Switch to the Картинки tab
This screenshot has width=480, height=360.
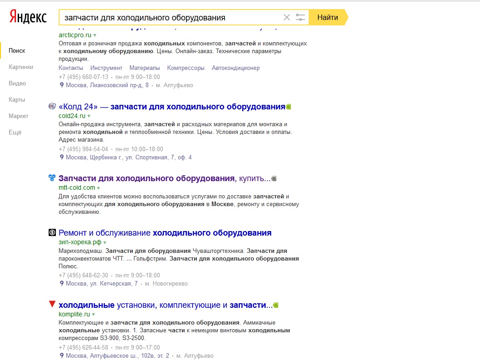pos(21,67)
